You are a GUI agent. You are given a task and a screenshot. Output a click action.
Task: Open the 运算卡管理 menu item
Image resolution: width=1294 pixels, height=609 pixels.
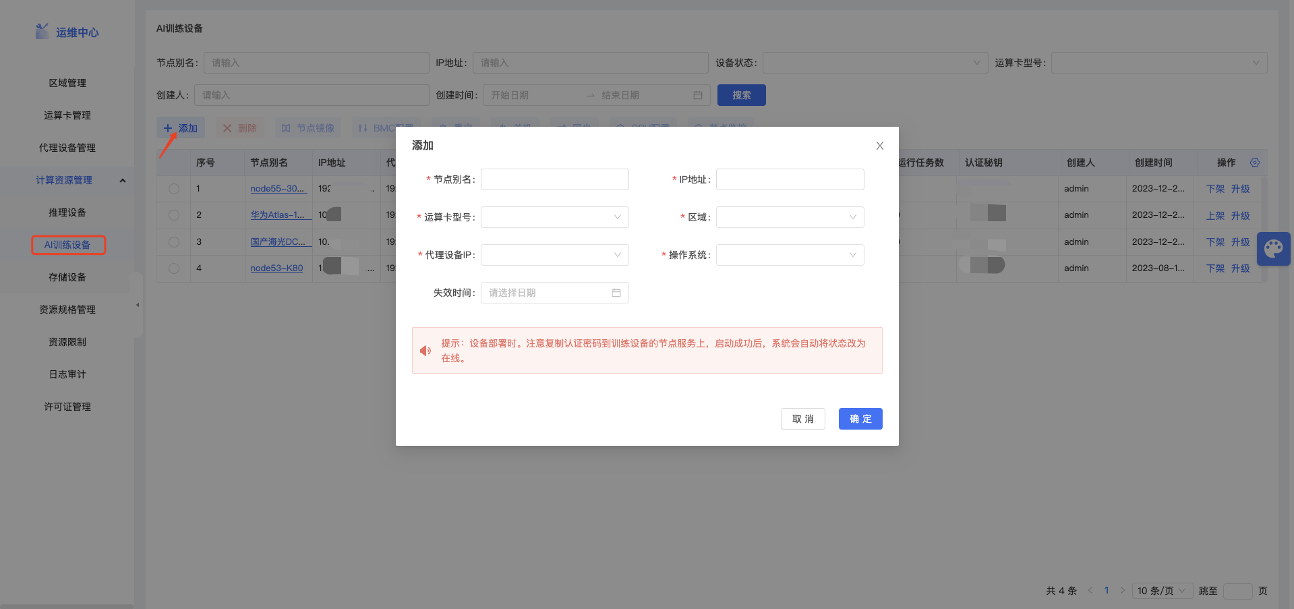(67, 115)
